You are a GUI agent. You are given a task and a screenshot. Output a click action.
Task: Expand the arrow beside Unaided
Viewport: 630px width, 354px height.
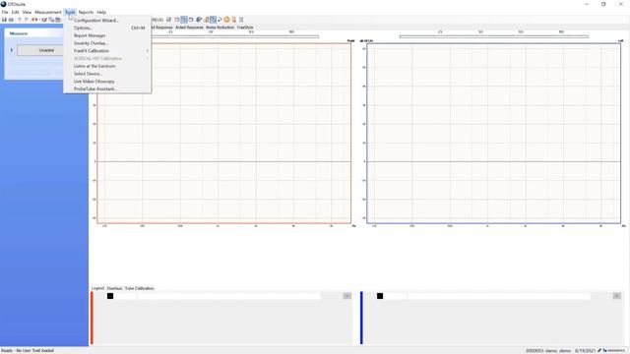(12, 50)
